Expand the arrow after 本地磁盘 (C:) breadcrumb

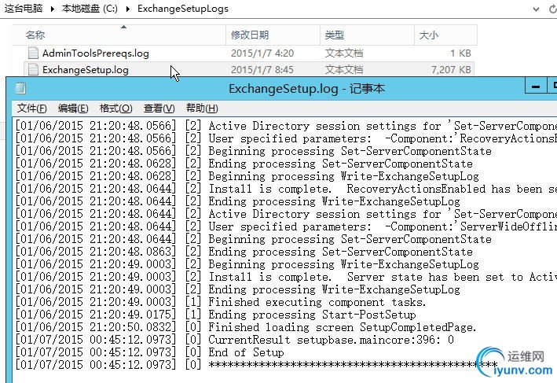coord(128,9)
